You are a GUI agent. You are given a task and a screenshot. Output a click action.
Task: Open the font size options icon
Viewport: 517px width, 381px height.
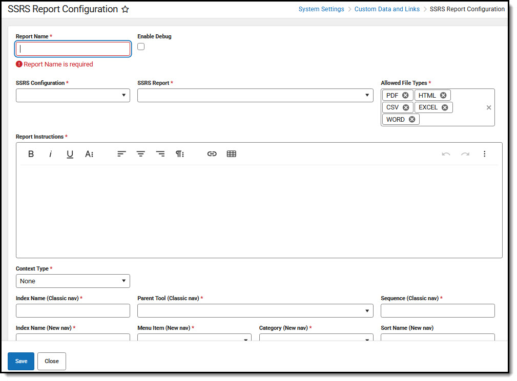(x=89, y=154)
